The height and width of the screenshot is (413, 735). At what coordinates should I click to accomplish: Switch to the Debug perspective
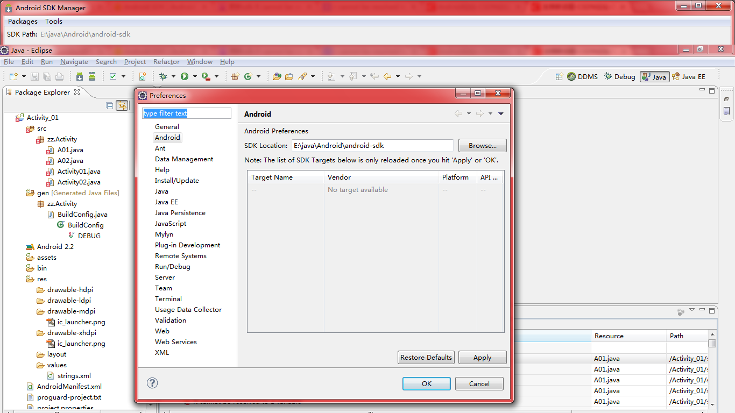[619, 76]
